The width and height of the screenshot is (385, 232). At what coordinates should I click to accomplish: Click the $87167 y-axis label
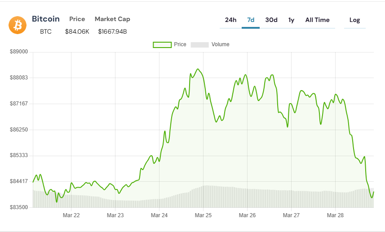click(x=19, y=104)
